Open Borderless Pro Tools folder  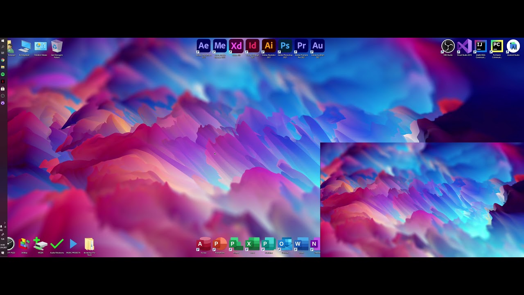pos(89,247)
